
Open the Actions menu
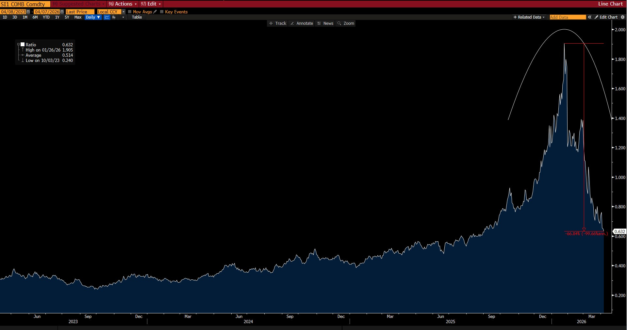123,4
